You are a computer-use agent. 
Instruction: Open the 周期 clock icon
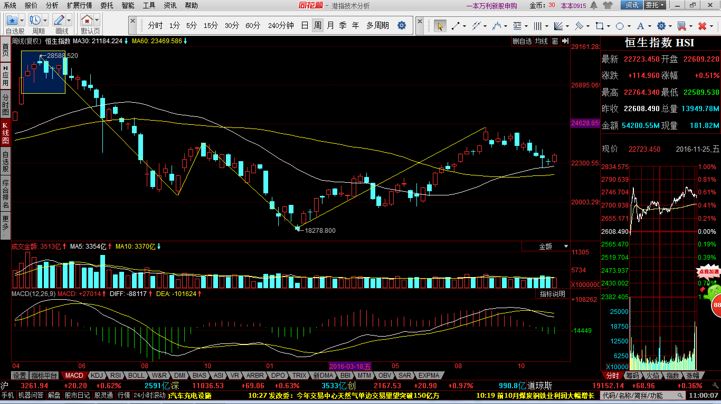35,21
